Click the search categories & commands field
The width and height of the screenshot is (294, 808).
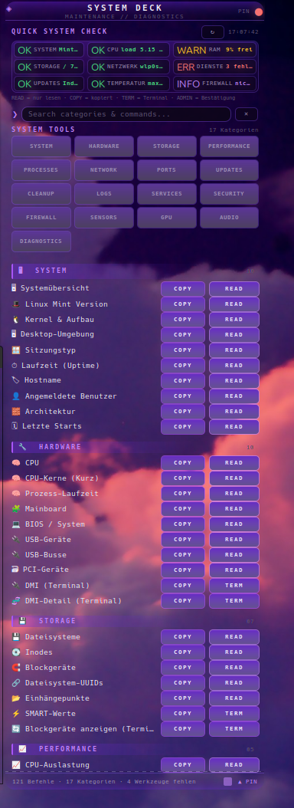[126, 114]
